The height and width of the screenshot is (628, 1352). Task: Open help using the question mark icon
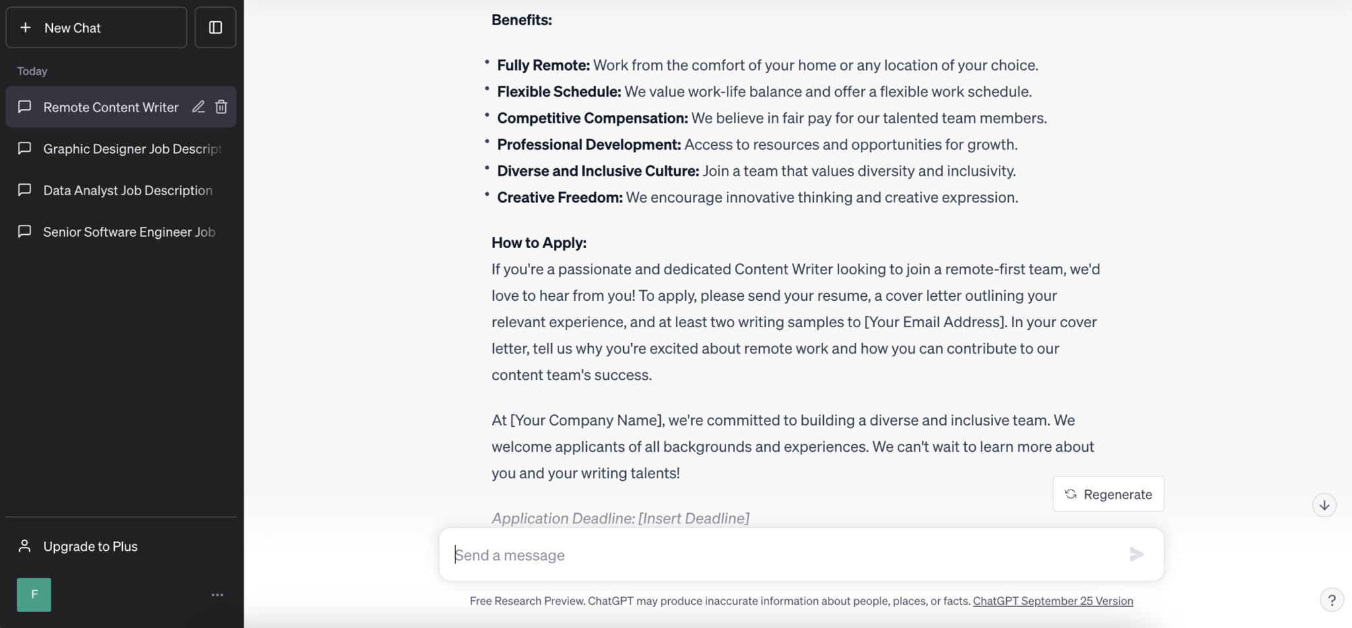(1332, 600)
